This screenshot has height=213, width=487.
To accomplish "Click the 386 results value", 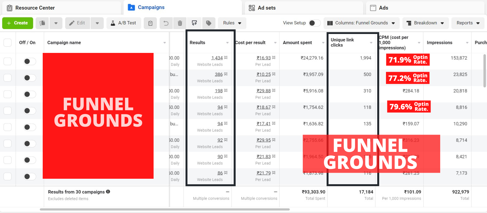I will (x=219, y=75).
